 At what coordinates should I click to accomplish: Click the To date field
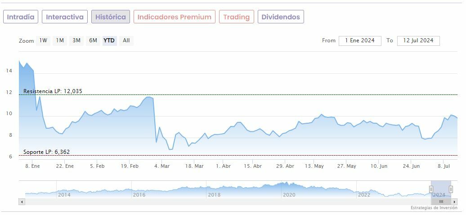point(418,40)
